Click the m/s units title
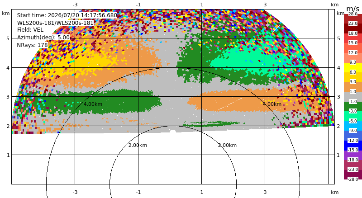 [x=353, y=9]
